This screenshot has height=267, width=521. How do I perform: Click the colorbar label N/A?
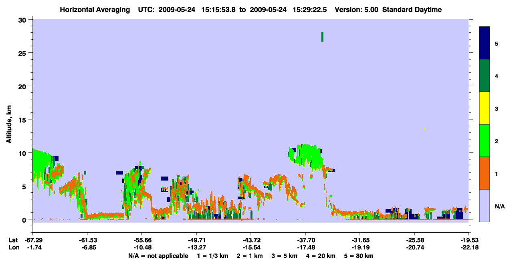pos(499,206)
